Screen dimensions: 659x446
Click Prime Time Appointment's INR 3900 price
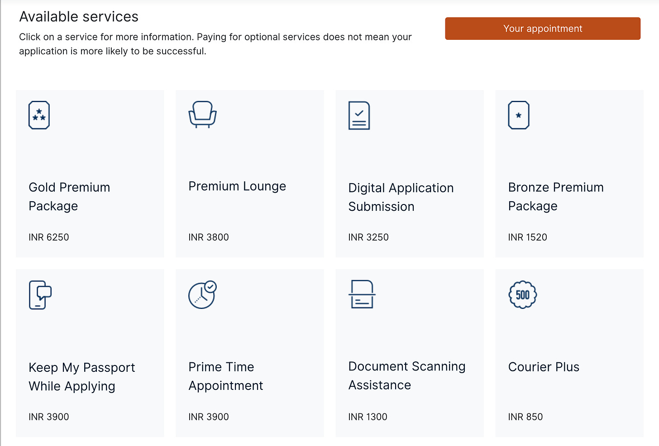pyautogui.click(x=209, y=417)
